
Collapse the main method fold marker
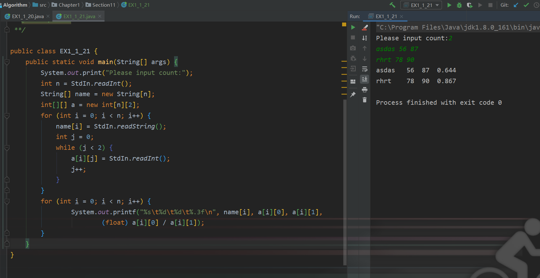(7, 62)
